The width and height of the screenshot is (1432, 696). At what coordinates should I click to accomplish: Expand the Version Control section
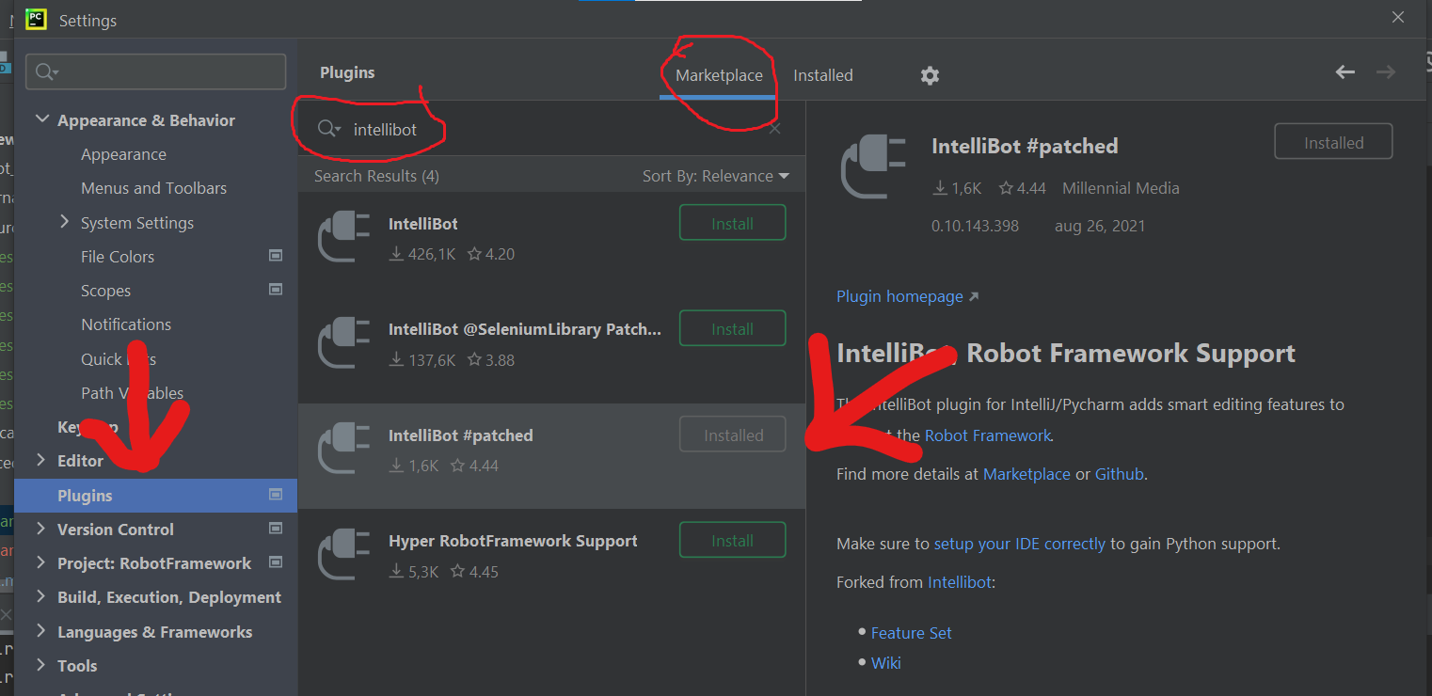(x=40, y=529)
